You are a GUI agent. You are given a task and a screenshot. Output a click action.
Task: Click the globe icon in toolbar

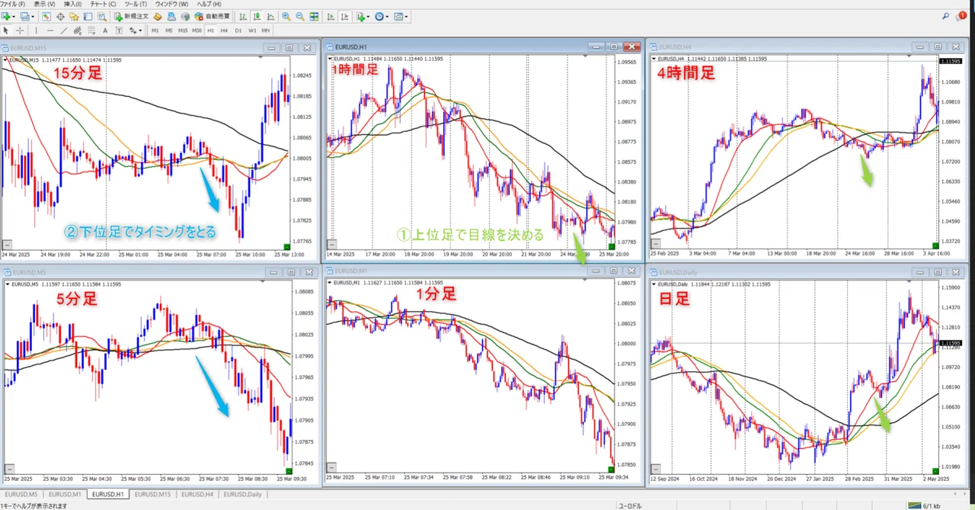185,16
